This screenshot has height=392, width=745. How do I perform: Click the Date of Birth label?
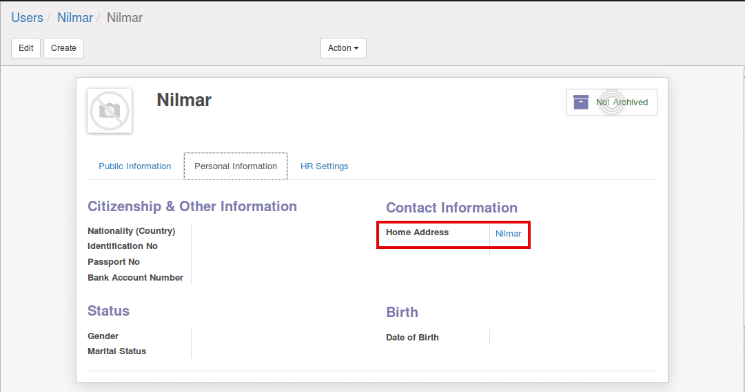pyautogui.click(x=412, y=338)
